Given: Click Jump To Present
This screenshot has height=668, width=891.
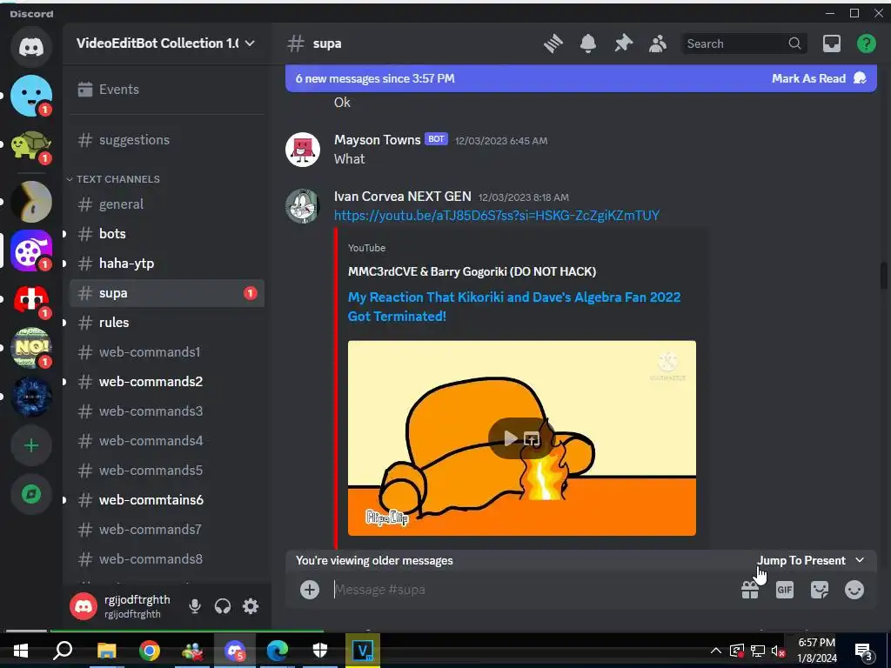Looking at the screenshot, I should [810, 561].
